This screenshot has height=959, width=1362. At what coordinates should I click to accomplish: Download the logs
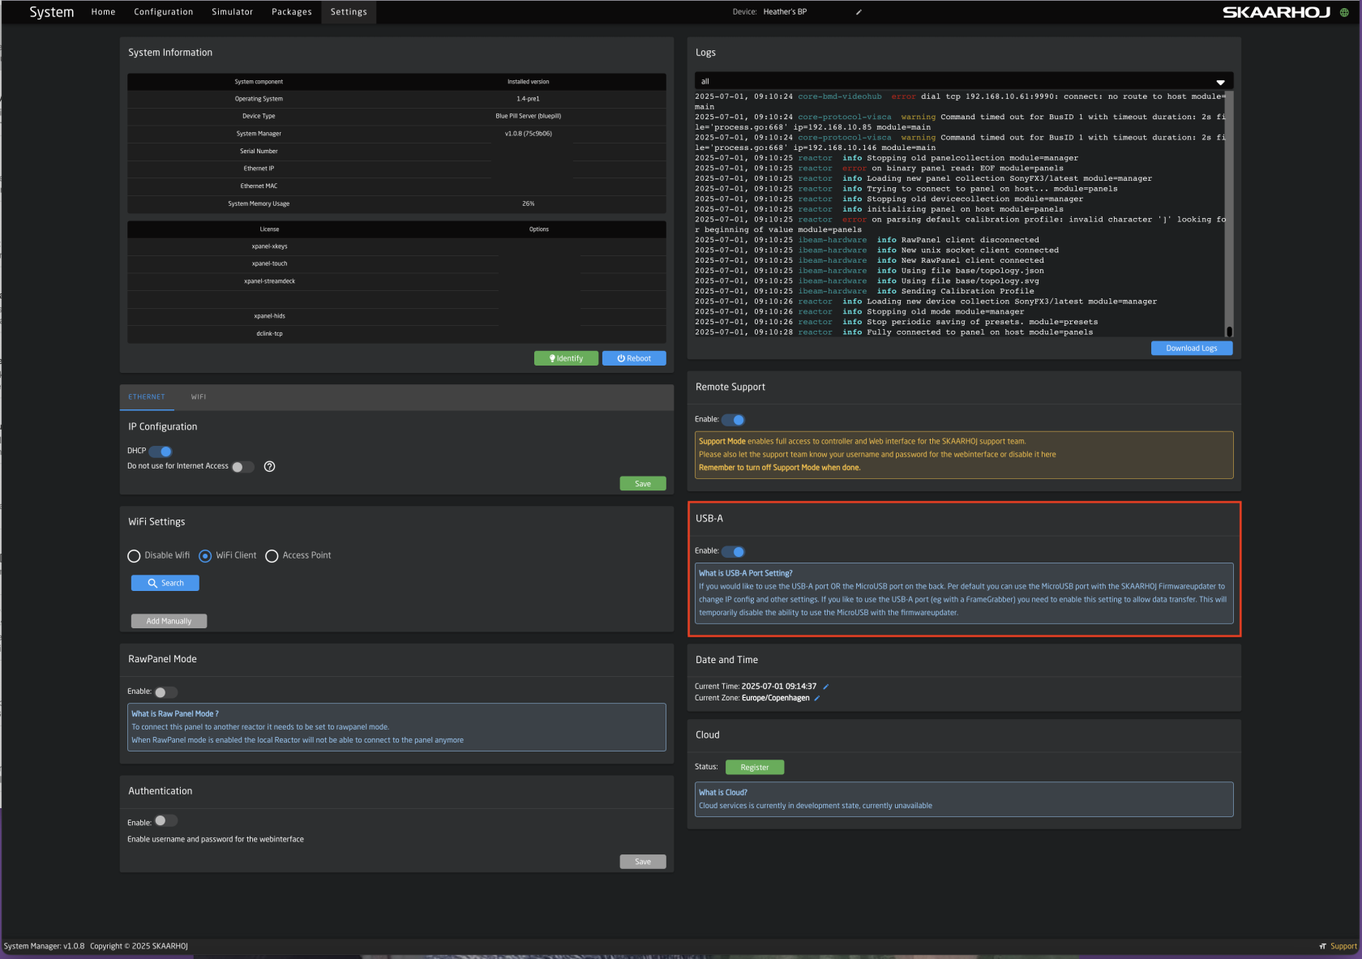(x=1192, y=348)
